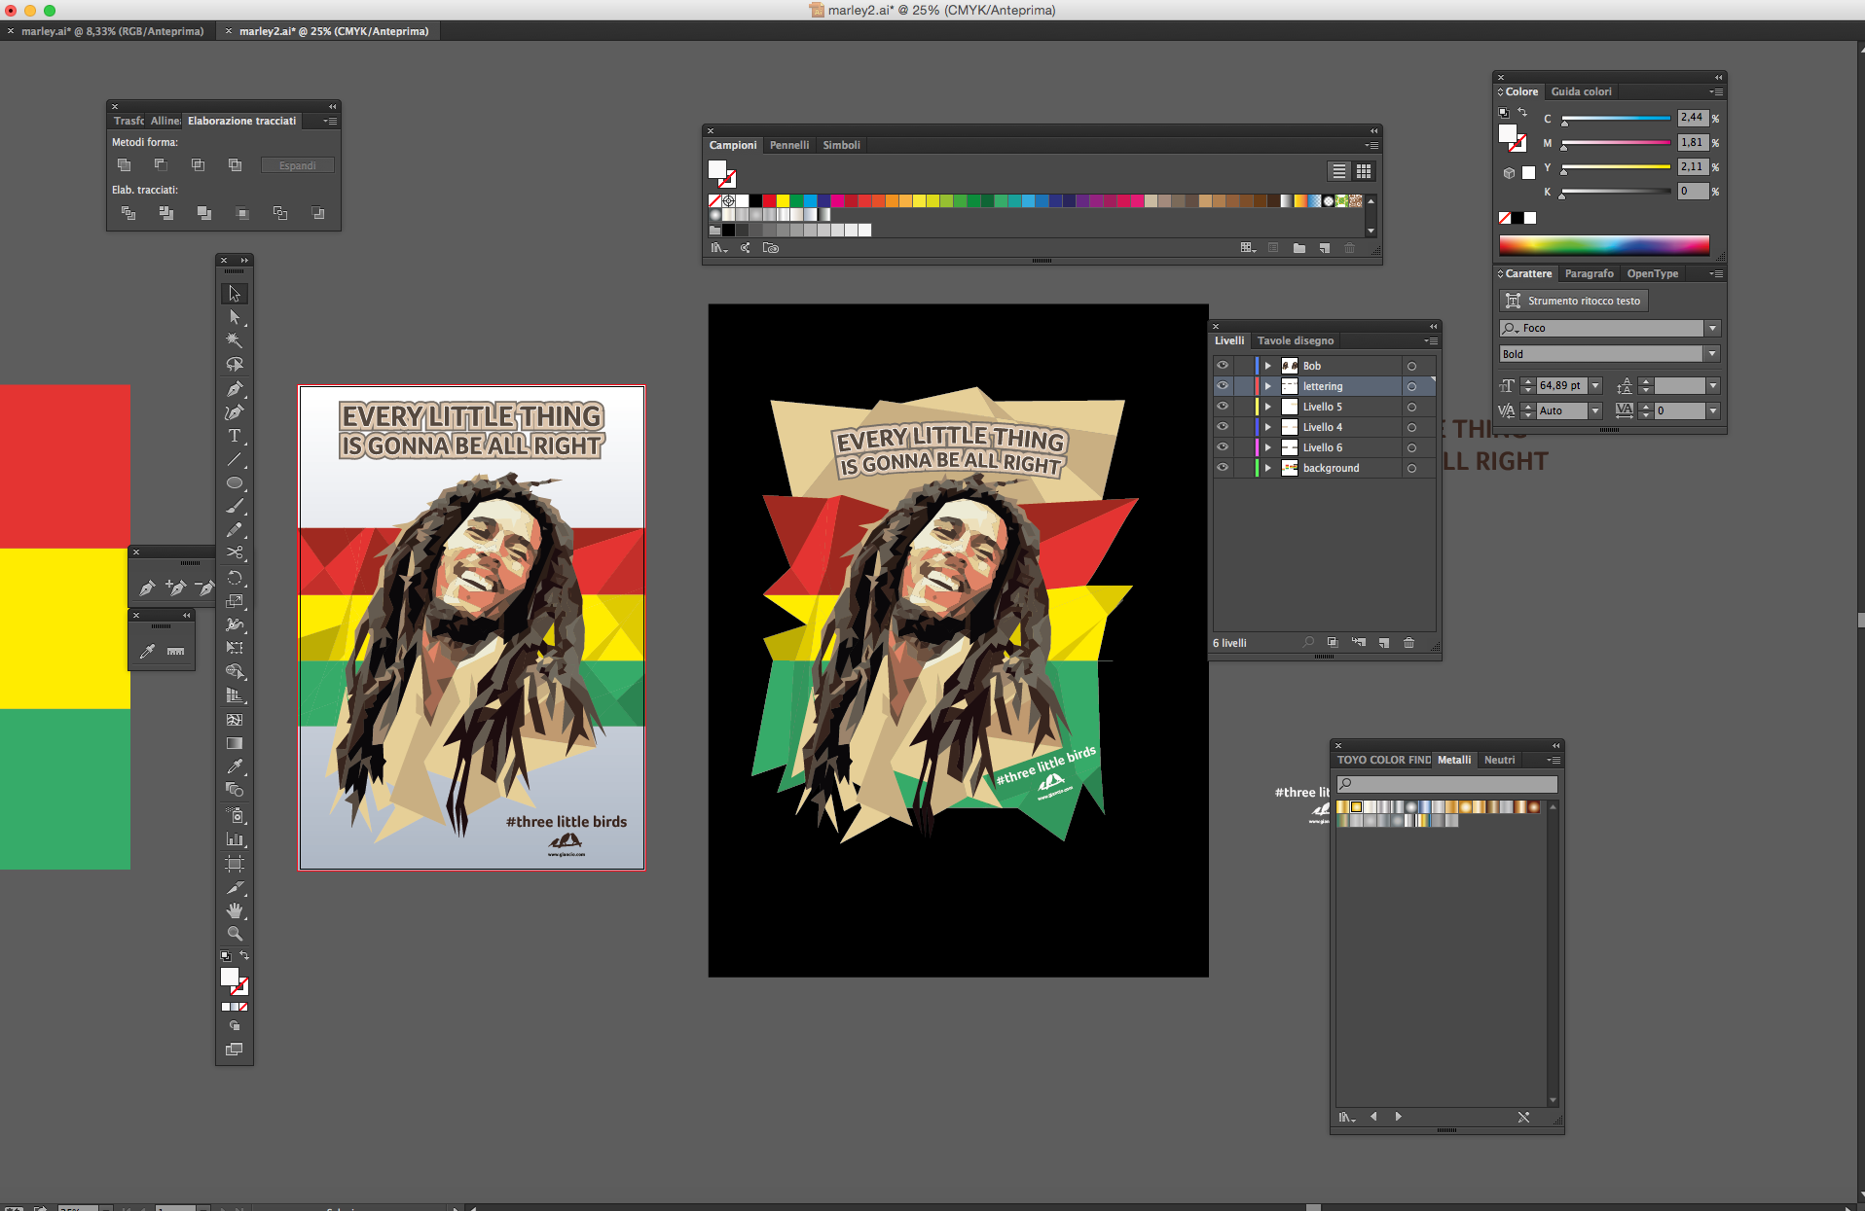Select the Zoom tool
The image size is (1865, 1211).
(x=235, y=934)
